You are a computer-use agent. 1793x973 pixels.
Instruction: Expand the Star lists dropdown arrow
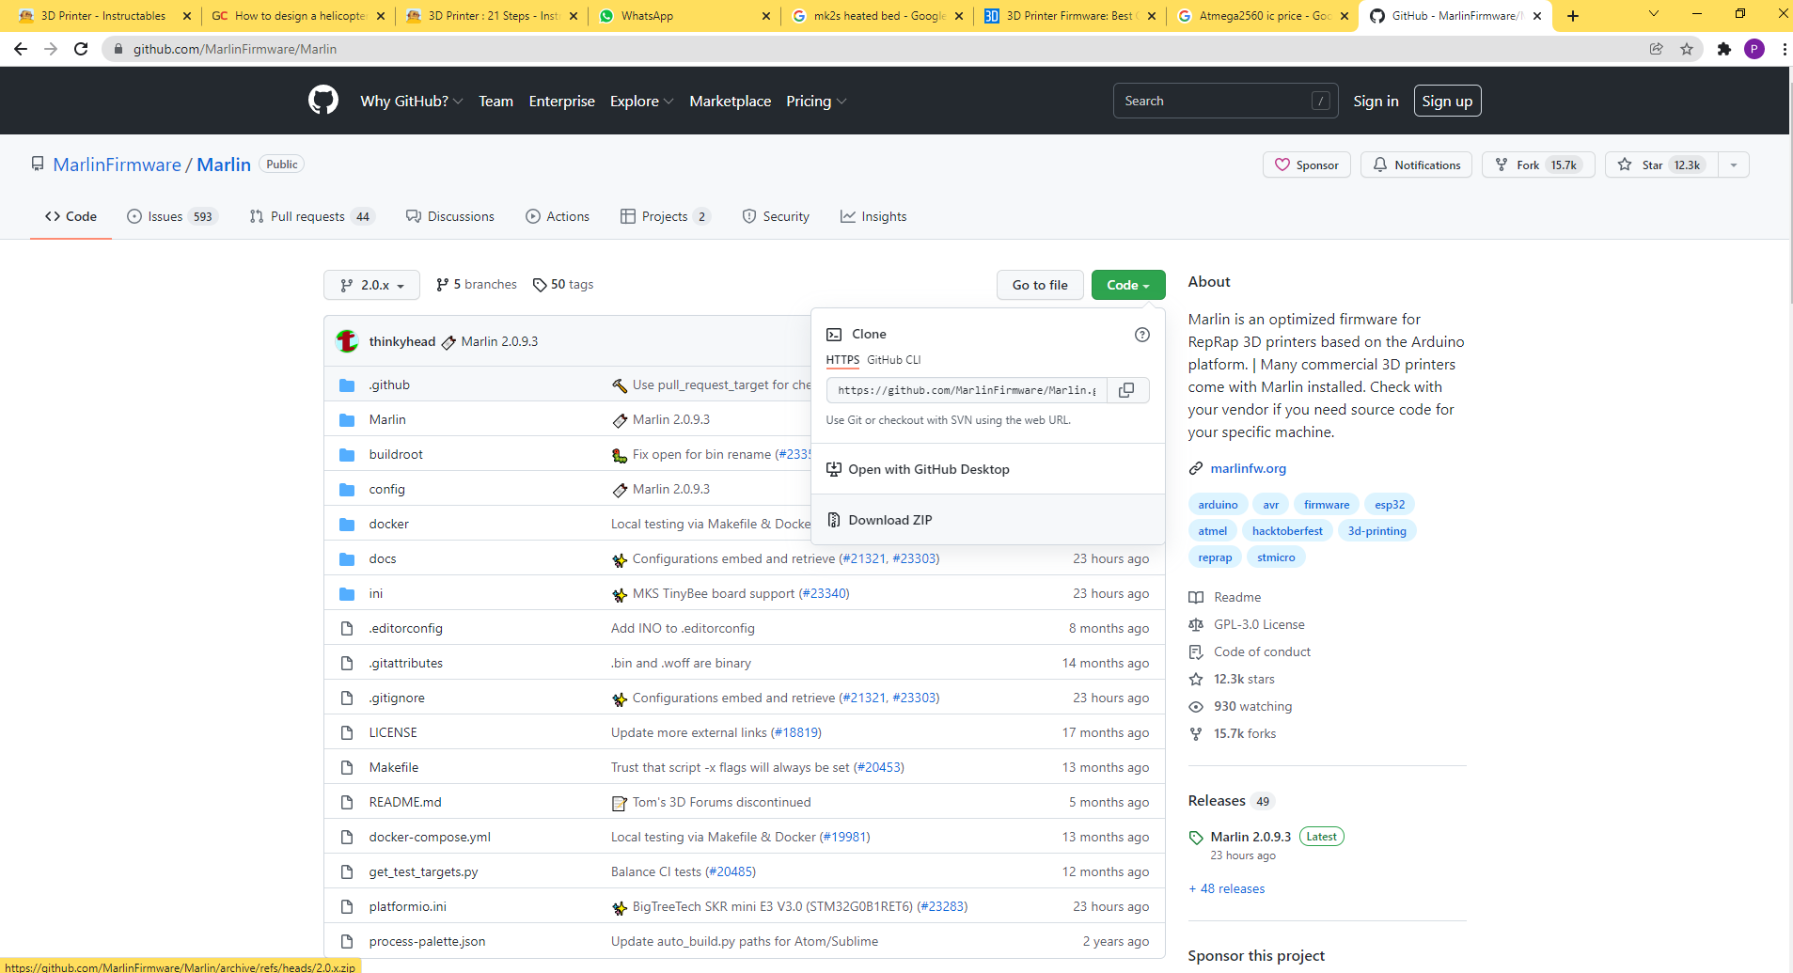point(1734,165)
